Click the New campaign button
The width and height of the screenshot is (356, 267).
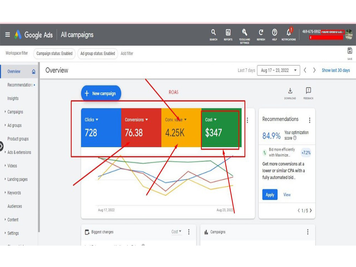click(101, 94)
